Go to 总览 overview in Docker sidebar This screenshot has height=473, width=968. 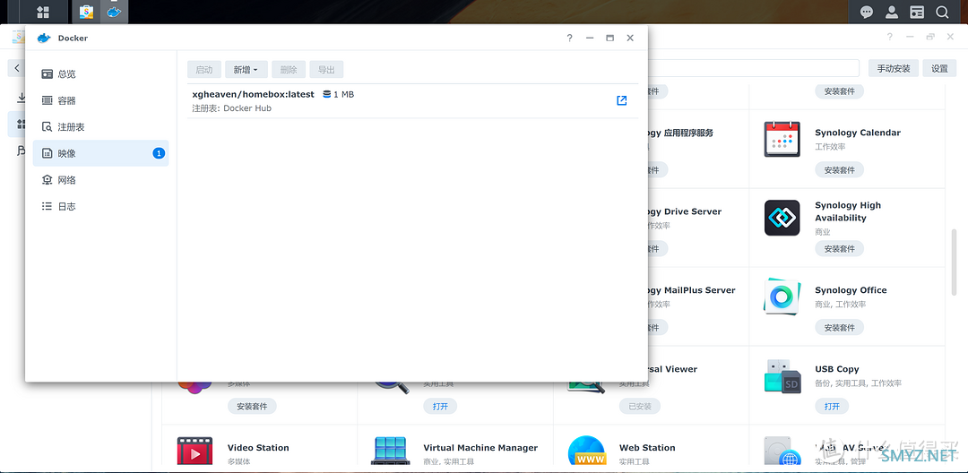click(x=100, y=74)
